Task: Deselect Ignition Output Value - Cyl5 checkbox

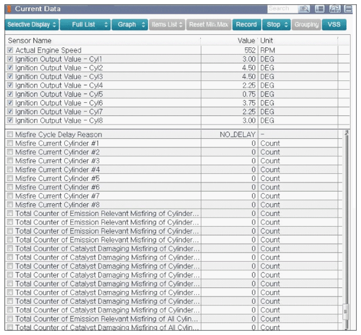Action: click(x=10, y=94)
